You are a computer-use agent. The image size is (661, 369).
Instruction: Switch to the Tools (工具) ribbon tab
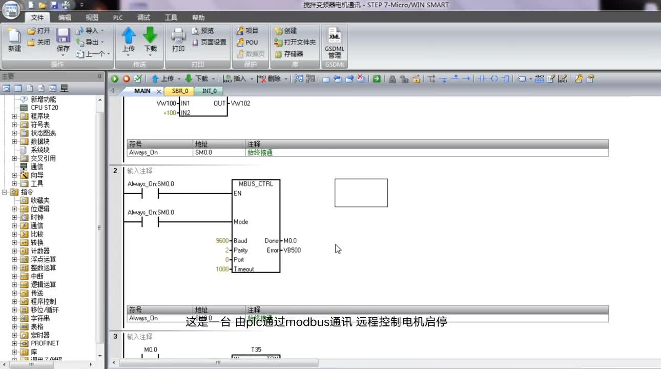coord(171,17)
